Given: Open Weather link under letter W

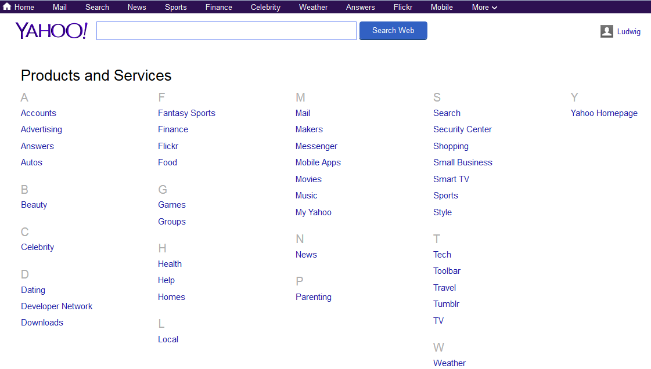Looking at the screenshot, I should [449, 363].
